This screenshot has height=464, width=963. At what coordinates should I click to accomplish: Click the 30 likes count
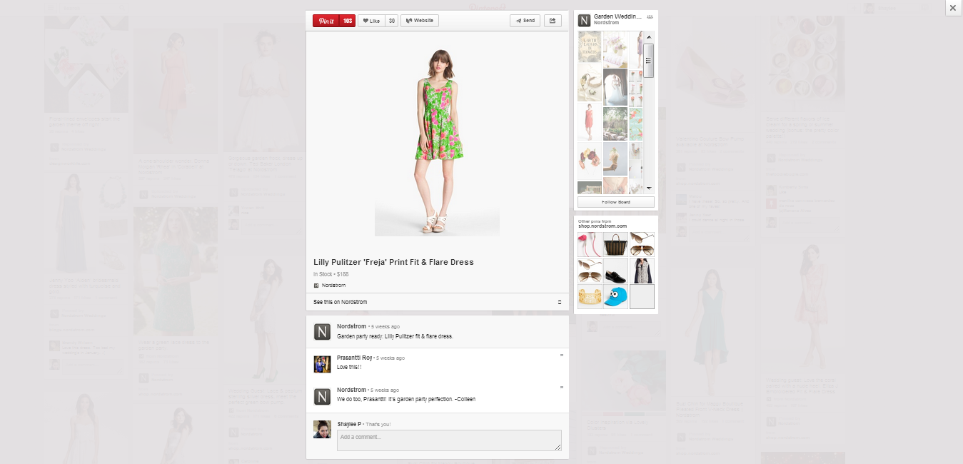pyautogui.click(x=392, y=21)
